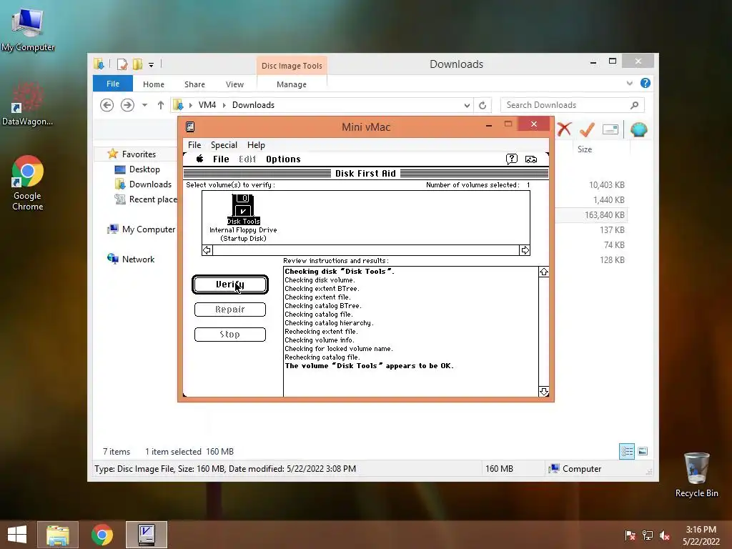Click the blue shell icon in ribbon

pos(638,129)
